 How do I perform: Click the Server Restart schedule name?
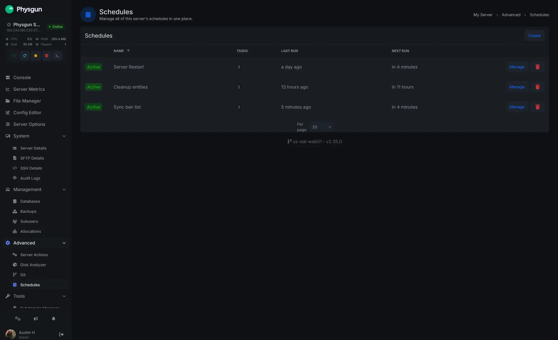129,67
